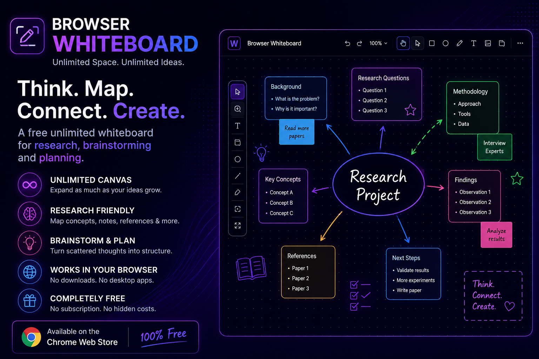
Task: Click the dashed Think. Connect. Create. box
Action: (x=493, y=296)
